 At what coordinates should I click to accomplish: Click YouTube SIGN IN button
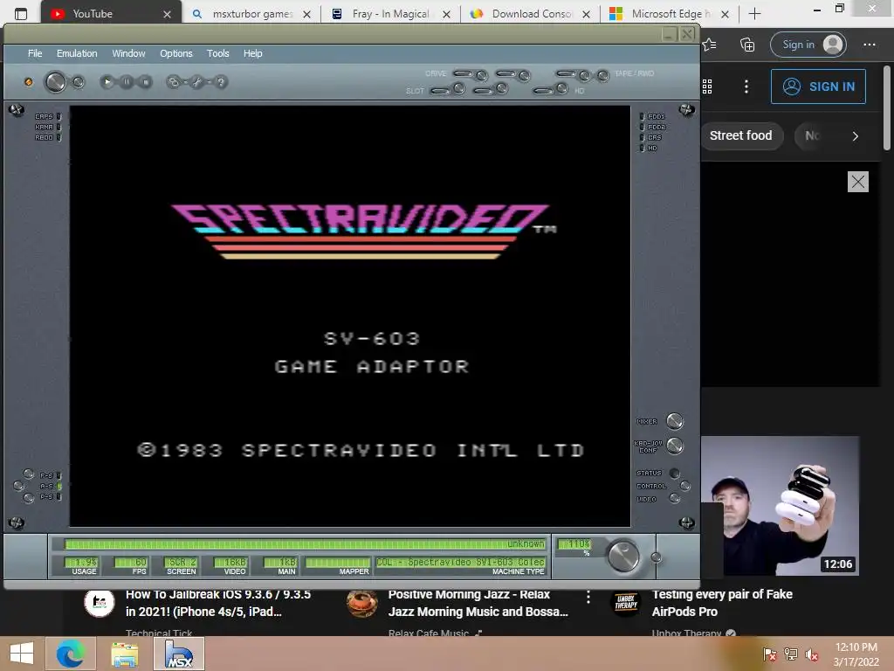click(818, 86)
